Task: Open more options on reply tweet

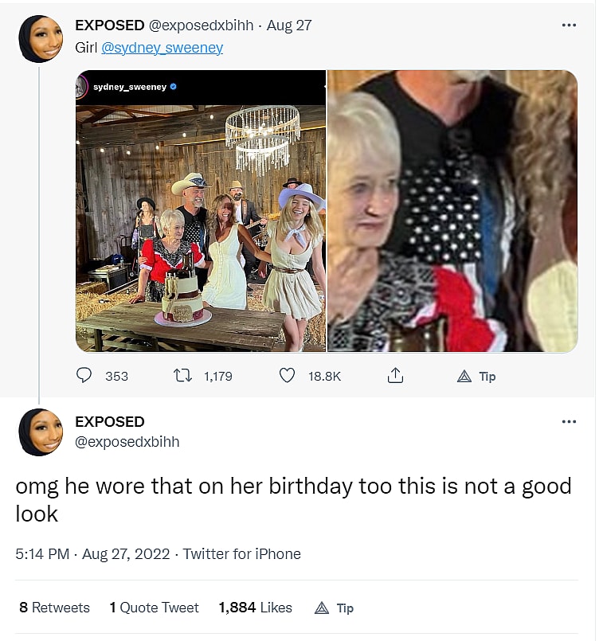Action: pos(568,421)
